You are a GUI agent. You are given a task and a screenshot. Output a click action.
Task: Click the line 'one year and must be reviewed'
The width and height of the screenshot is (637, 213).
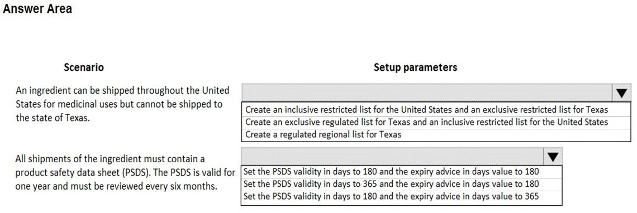[116, 187]
